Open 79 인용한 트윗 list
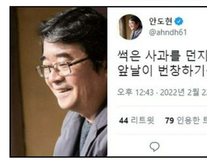Screen dimensions: 207x167 pyautogui.click(x=186, y=121)
